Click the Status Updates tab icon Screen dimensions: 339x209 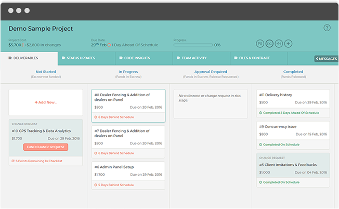(x=63, y=58)
